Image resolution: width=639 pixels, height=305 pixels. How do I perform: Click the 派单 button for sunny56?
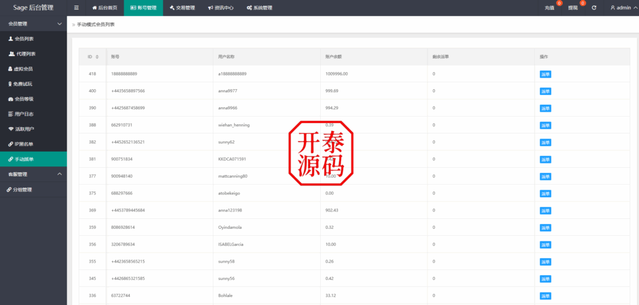[x=545, y=279]
